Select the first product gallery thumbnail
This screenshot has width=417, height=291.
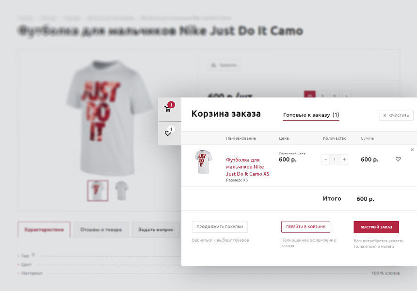coord(97,190)
